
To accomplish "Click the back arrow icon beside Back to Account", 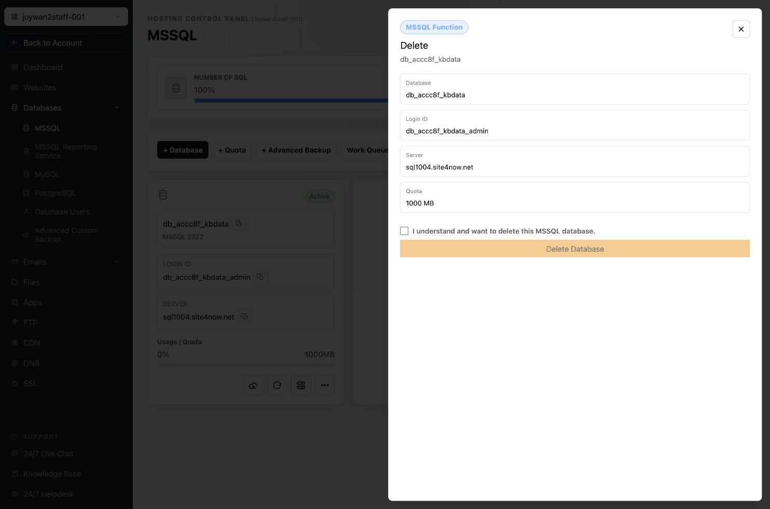I will tap(15, 43).
